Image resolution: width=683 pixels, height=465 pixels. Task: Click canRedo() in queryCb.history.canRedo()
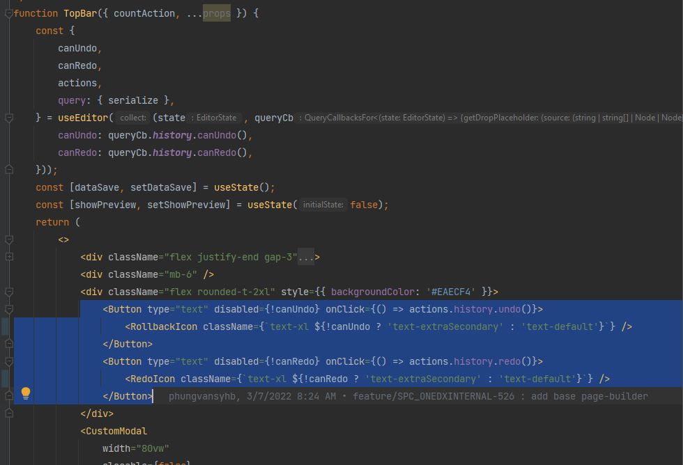click(x=222, y=152)
